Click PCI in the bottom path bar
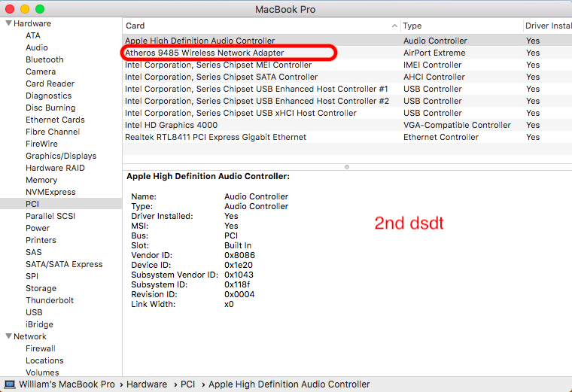This screenshot has height=392, width=572. [189, 384]
